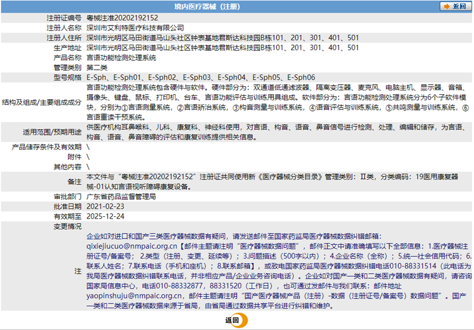474x330 pixels.
Task: Click the label 注册人住所
Action: tap(64, 38)
